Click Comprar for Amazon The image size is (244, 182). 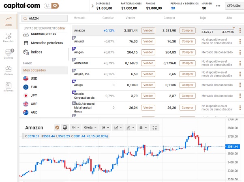[188, 30]
